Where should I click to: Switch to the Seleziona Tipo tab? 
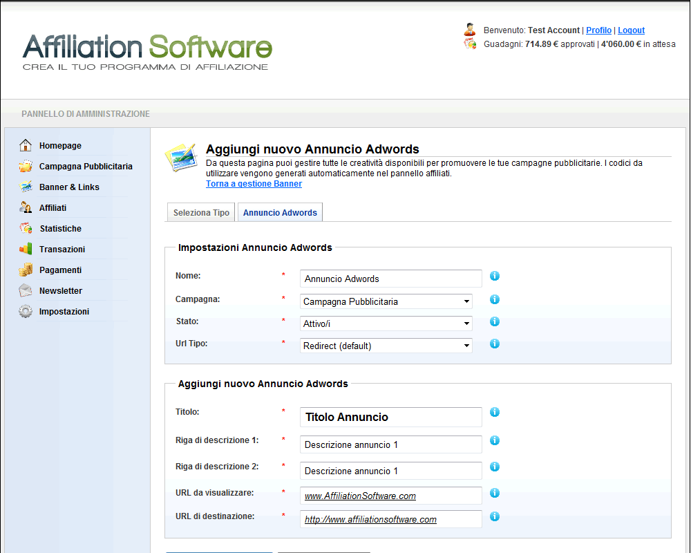(x=201, y=212)
